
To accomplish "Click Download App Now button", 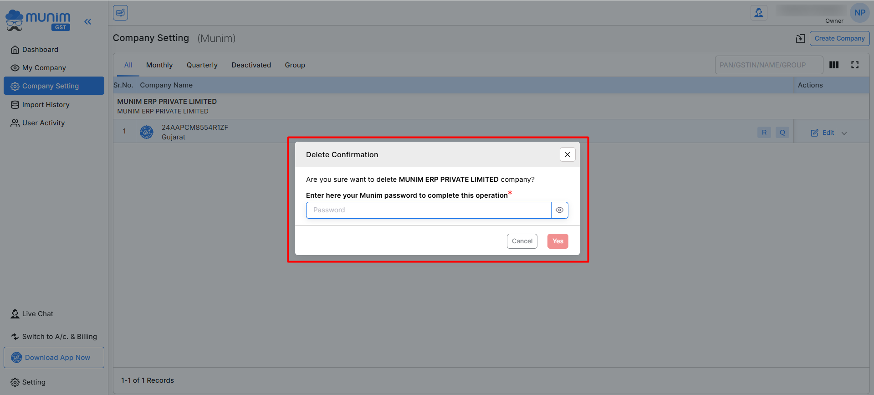I will pos(54,358).
